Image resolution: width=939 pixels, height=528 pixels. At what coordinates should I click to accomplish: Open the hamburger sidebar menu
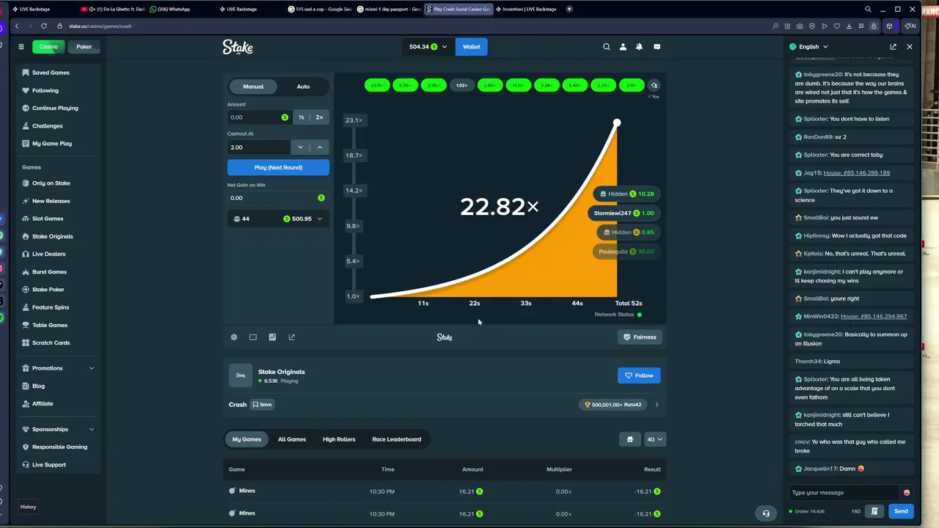21,47
